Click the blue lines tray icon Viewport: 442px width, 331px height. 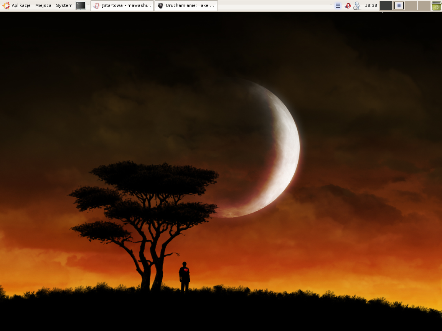[338, 6]
